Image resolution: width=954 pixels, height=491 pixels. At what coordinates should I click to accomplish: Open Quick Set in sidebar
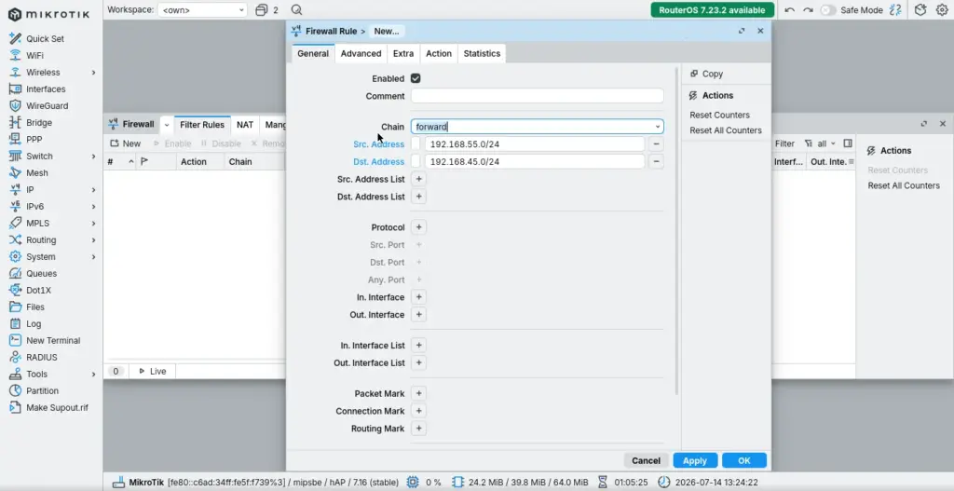tap(45, 38)
